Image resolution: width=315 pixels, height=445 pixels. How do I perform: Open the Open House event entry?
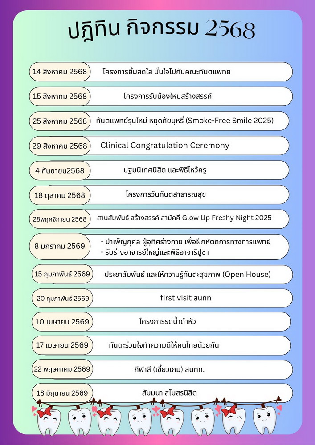pyautogui.click(x=187, y=274)
